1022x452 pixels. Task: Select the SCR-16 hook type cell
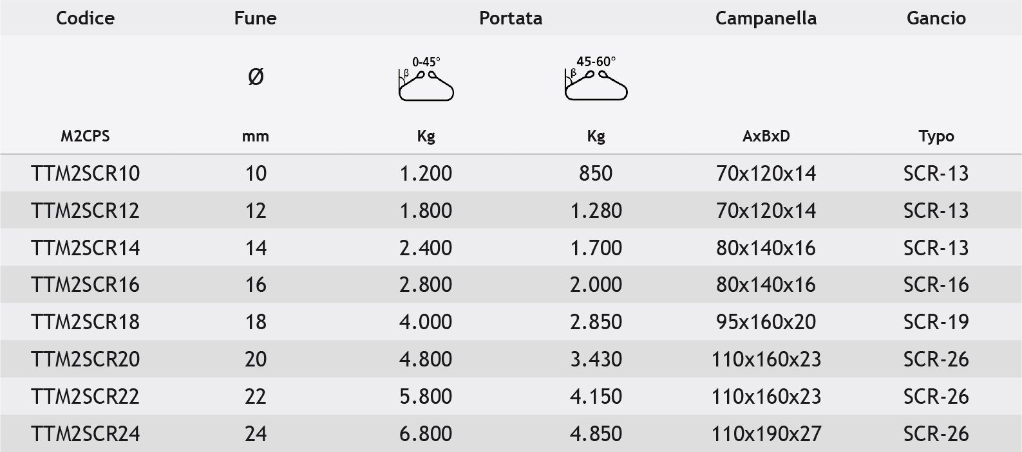point(936,285)
